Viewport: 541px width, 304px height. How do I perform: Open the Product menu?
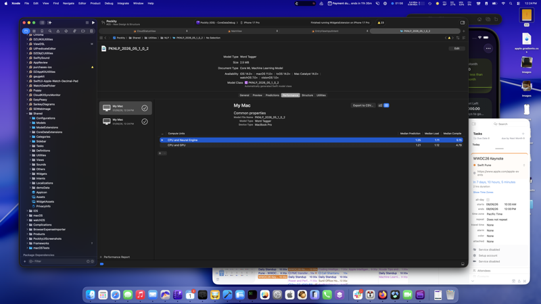coord(95,3)
